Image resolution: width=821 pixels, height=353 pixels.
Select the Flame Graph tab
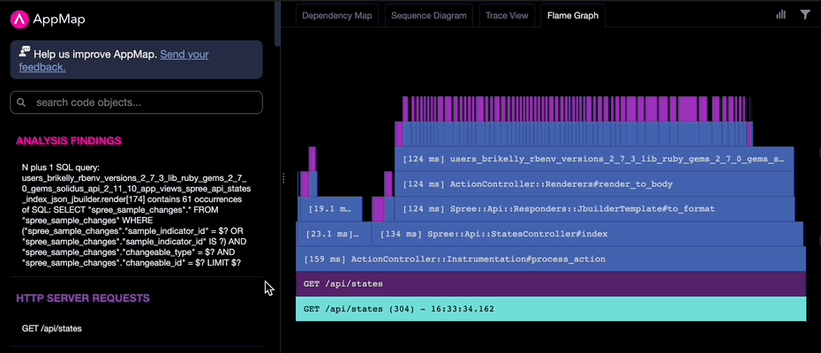coord(573,15)
